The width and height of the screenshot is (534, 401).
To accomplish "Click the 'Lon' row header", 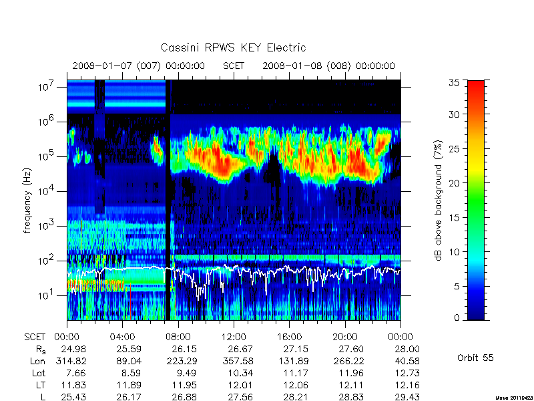I will point(38,361).
